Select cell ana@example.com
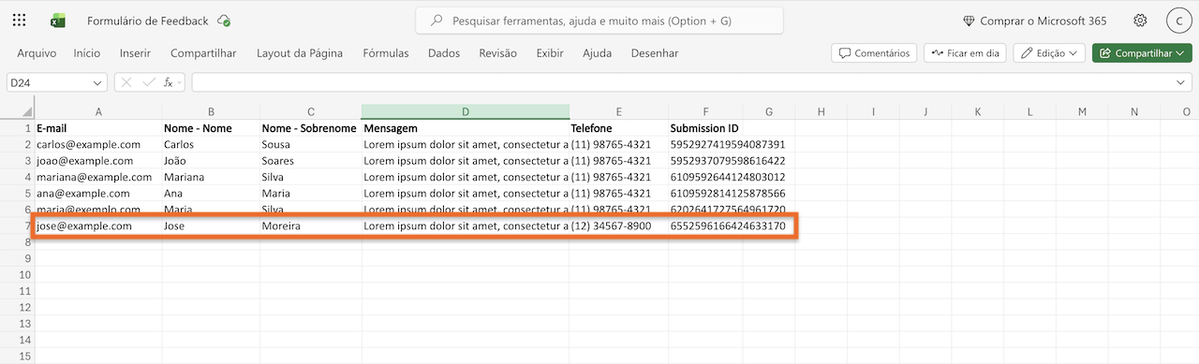This screenshot has height=364, width=1199. click(x=97, y=193)
